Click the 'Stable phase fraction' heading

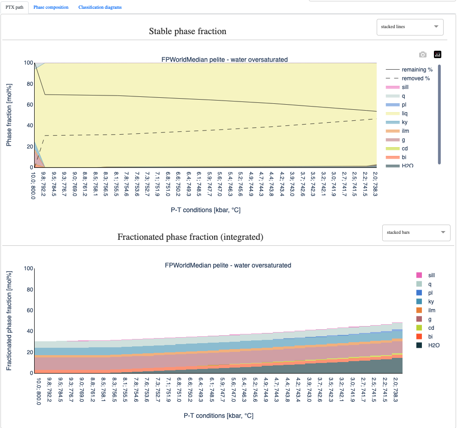pos(188,31)
